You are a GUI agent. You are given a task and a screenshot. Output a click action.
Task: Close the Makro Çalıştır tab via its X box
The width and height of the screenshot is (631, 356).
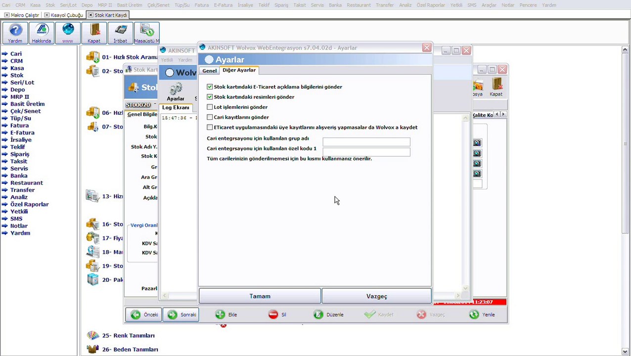[x=7, y=15]
